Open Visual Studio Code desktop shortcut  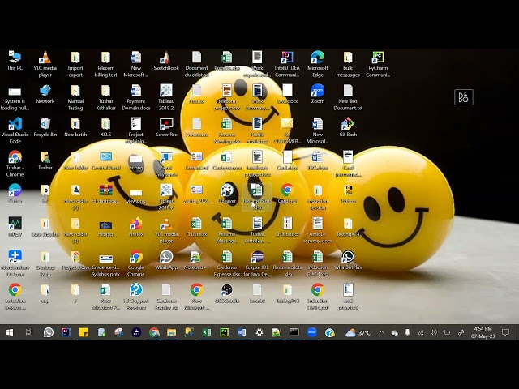[x=15, y=130]
